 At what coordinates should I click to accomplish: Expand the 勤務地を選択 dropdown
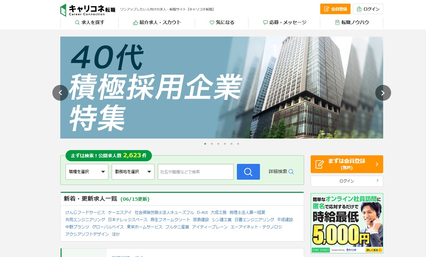[x=133, y=172]
